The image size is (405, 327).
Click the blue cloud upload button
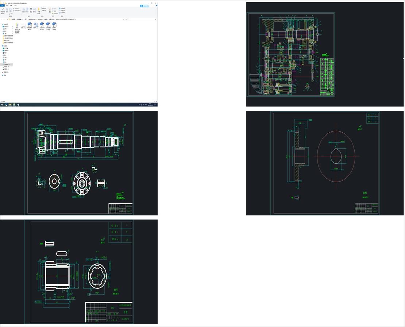click(144, 6)
